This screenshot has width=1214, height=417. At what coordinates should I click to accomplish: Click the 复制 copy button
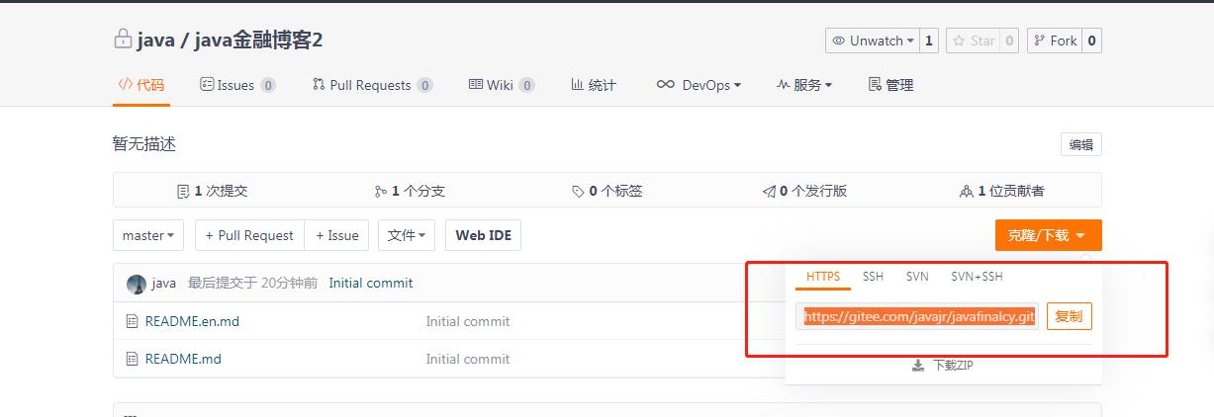(1070, 316)
